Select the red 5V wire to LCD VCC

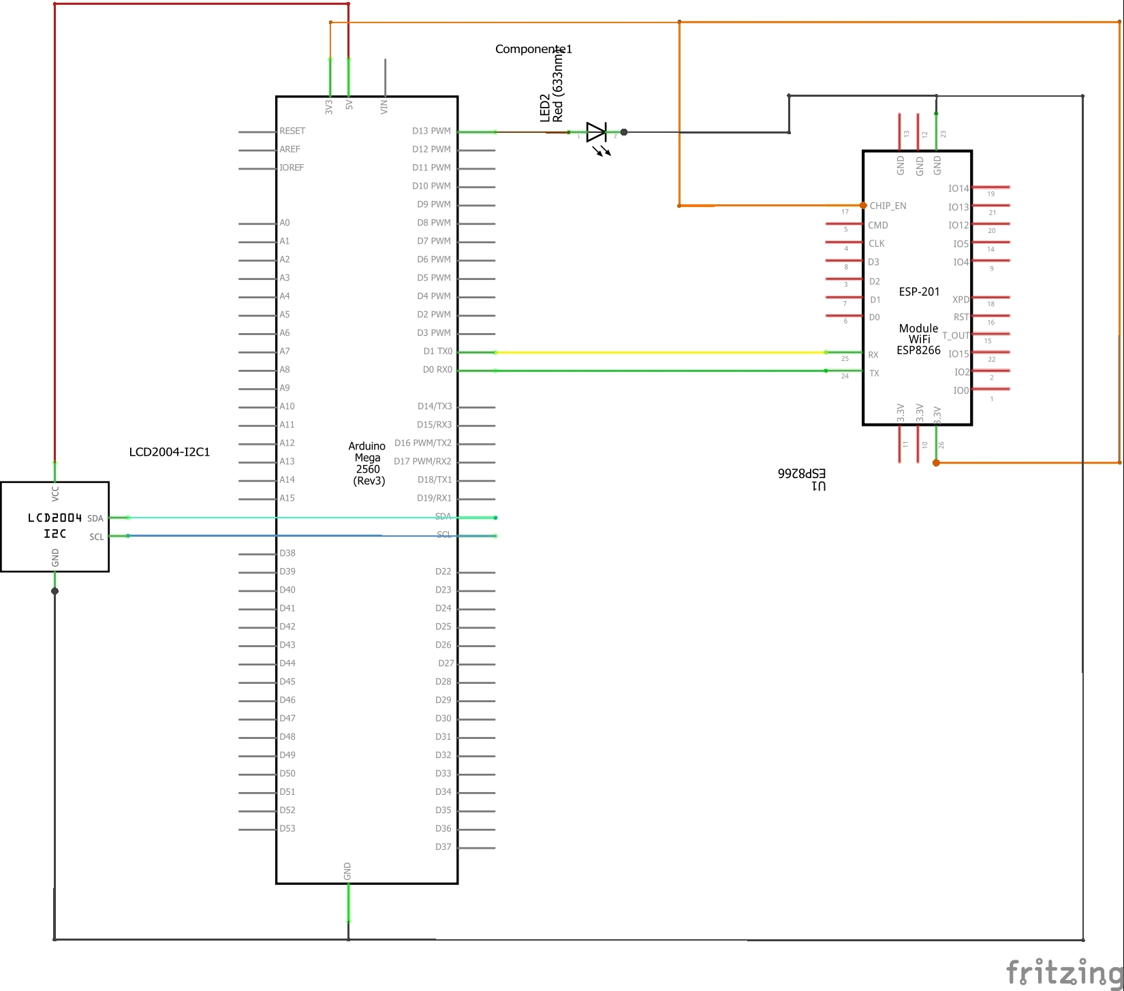54,232
